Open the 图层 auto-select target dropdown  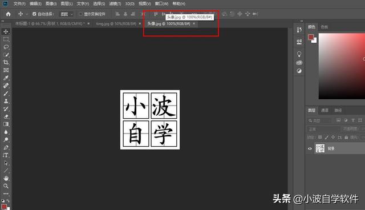click(66, 14)
